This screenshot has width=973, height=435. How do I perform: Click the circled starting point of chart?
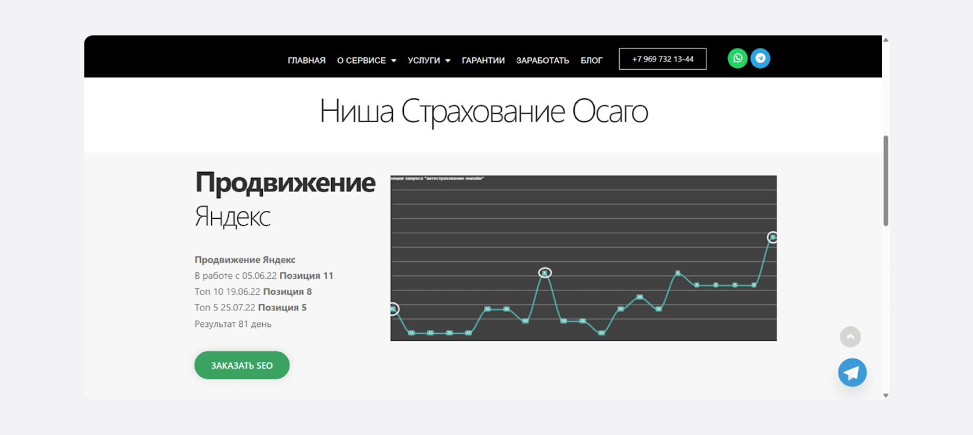pyautogui.click(x=393, y=309)
